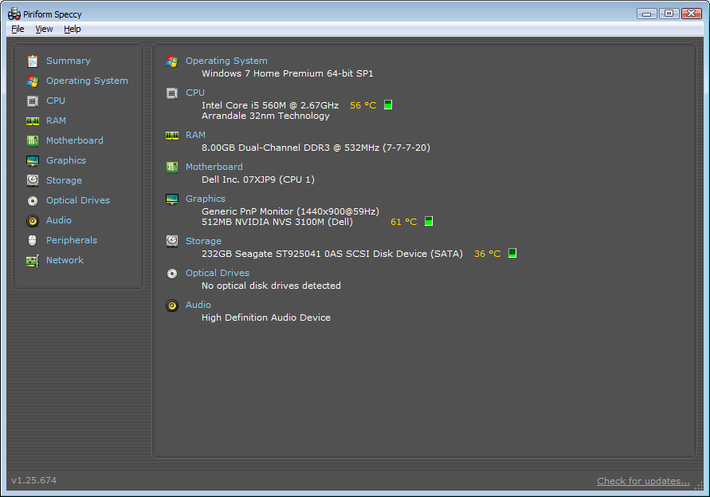Image resolution: width=710 pixels, height=497 pixels.
Task: Open the View menu
Action: click(x=44, y=29)
